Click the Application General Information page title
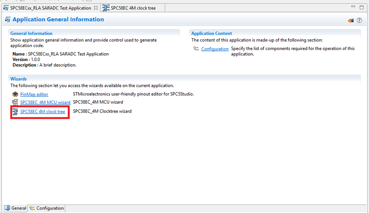The image size is (369, 213). click(x=58, y=19)
